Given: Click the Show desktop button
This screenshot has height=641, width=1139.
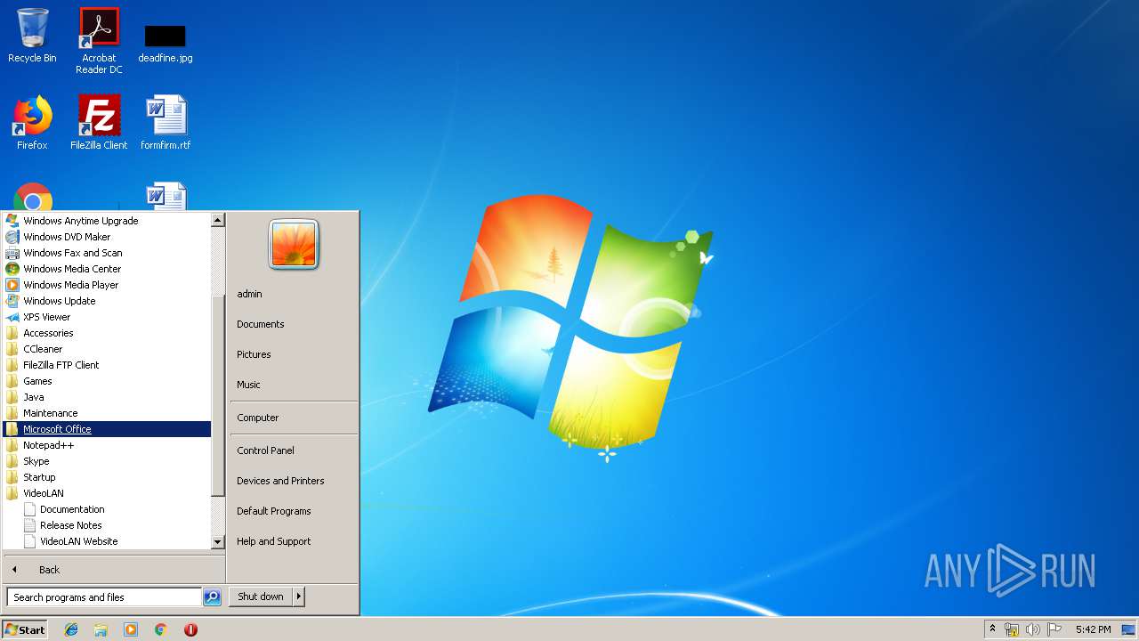Looking at the screenshot, I should (1128, 629).
